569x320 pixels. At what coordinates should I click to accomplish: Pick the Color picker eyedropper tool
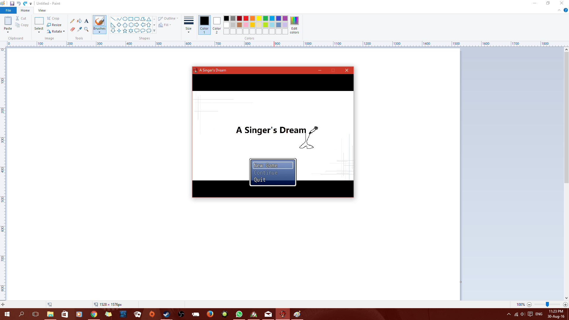point(79,29)
